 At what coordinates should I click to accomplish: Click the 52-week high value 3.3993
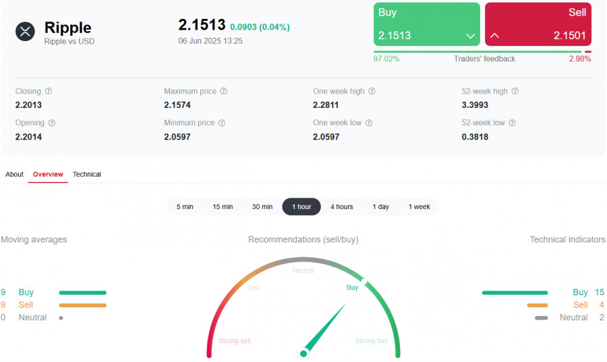click(475, 105)
